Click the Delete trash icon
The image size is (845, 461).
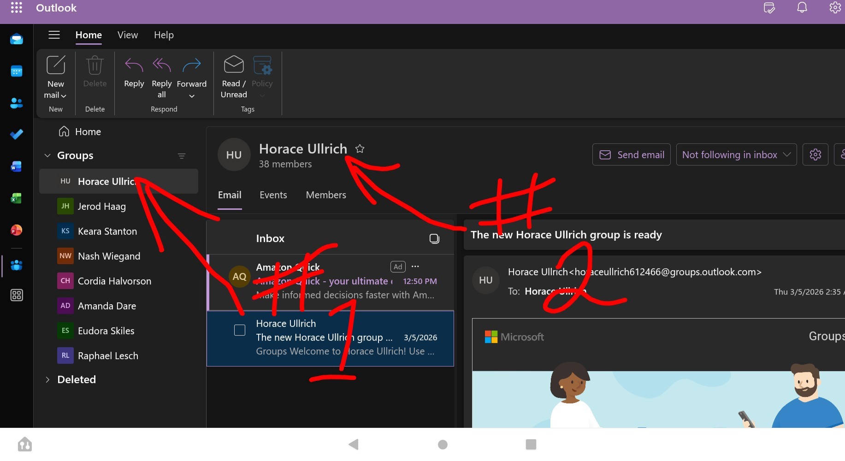pos(95,65)
